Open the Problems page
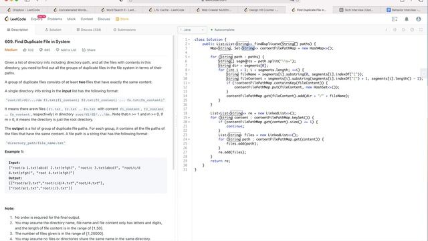Image resolution: width=428 pixels, height=241 pixels. tap(55, 19)
